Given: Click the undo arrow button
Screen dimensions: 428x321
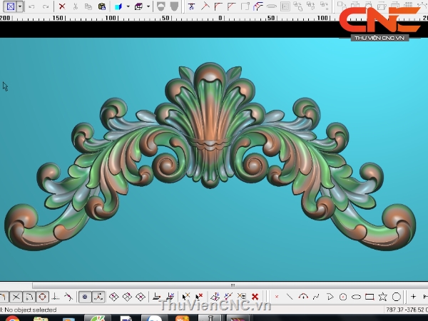Looking at the screenshot, I should click(32, 6).
